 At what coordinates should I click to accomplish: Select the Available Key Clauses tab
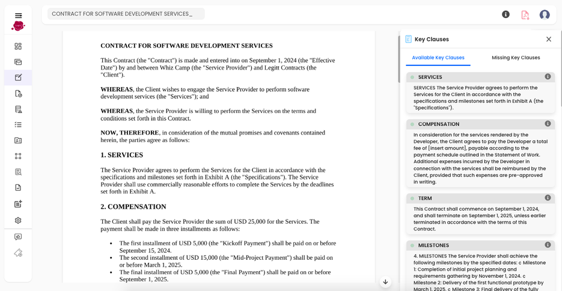coord(438,58)
